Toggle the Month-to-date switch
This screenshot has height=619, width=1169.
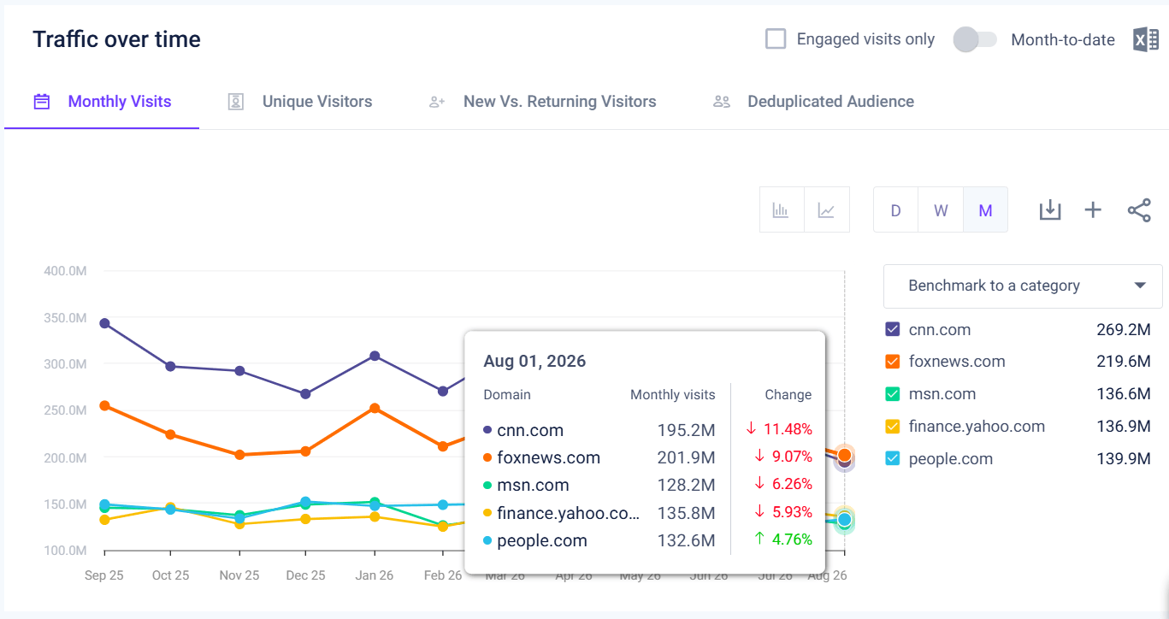[975, 39]
